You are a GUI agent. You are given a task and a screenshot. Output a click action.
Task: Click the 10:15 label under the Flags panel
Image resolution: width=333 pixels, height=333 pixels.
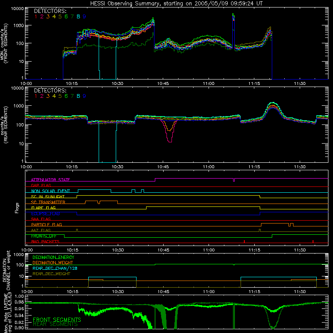tap(72, 250)
